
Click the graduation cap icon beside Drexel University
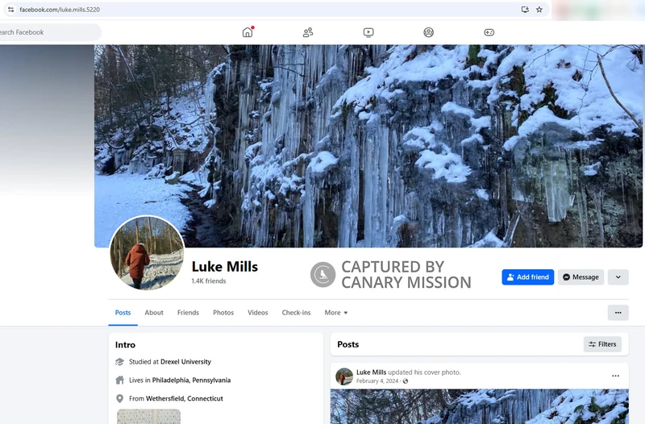point(119,362)
